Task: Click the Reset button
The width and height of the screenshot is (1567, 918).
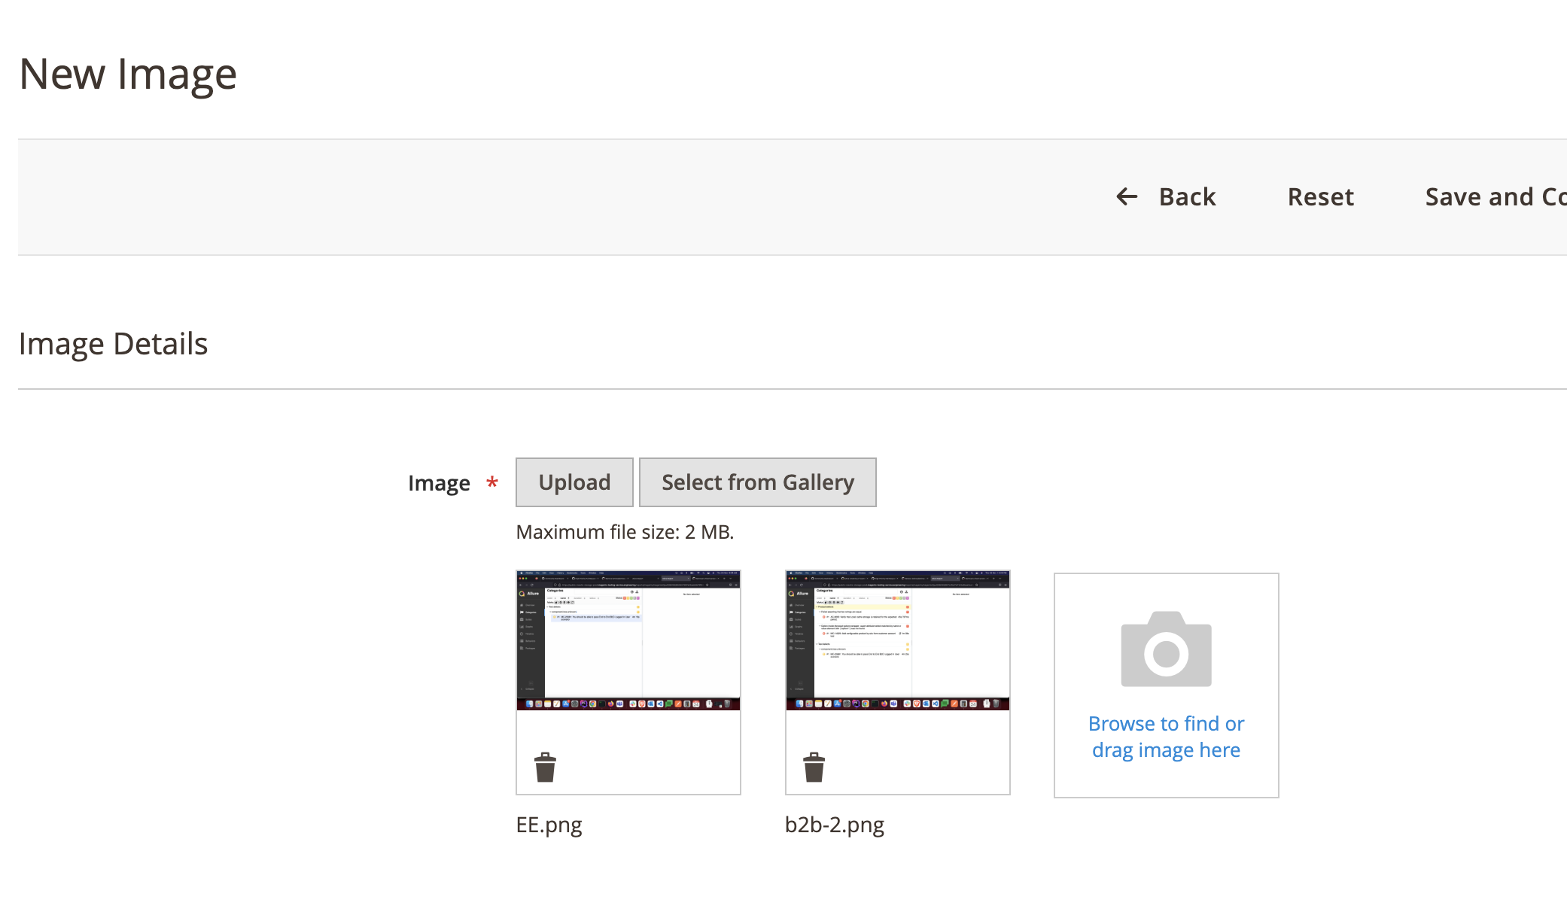Action: (1320, 197)
